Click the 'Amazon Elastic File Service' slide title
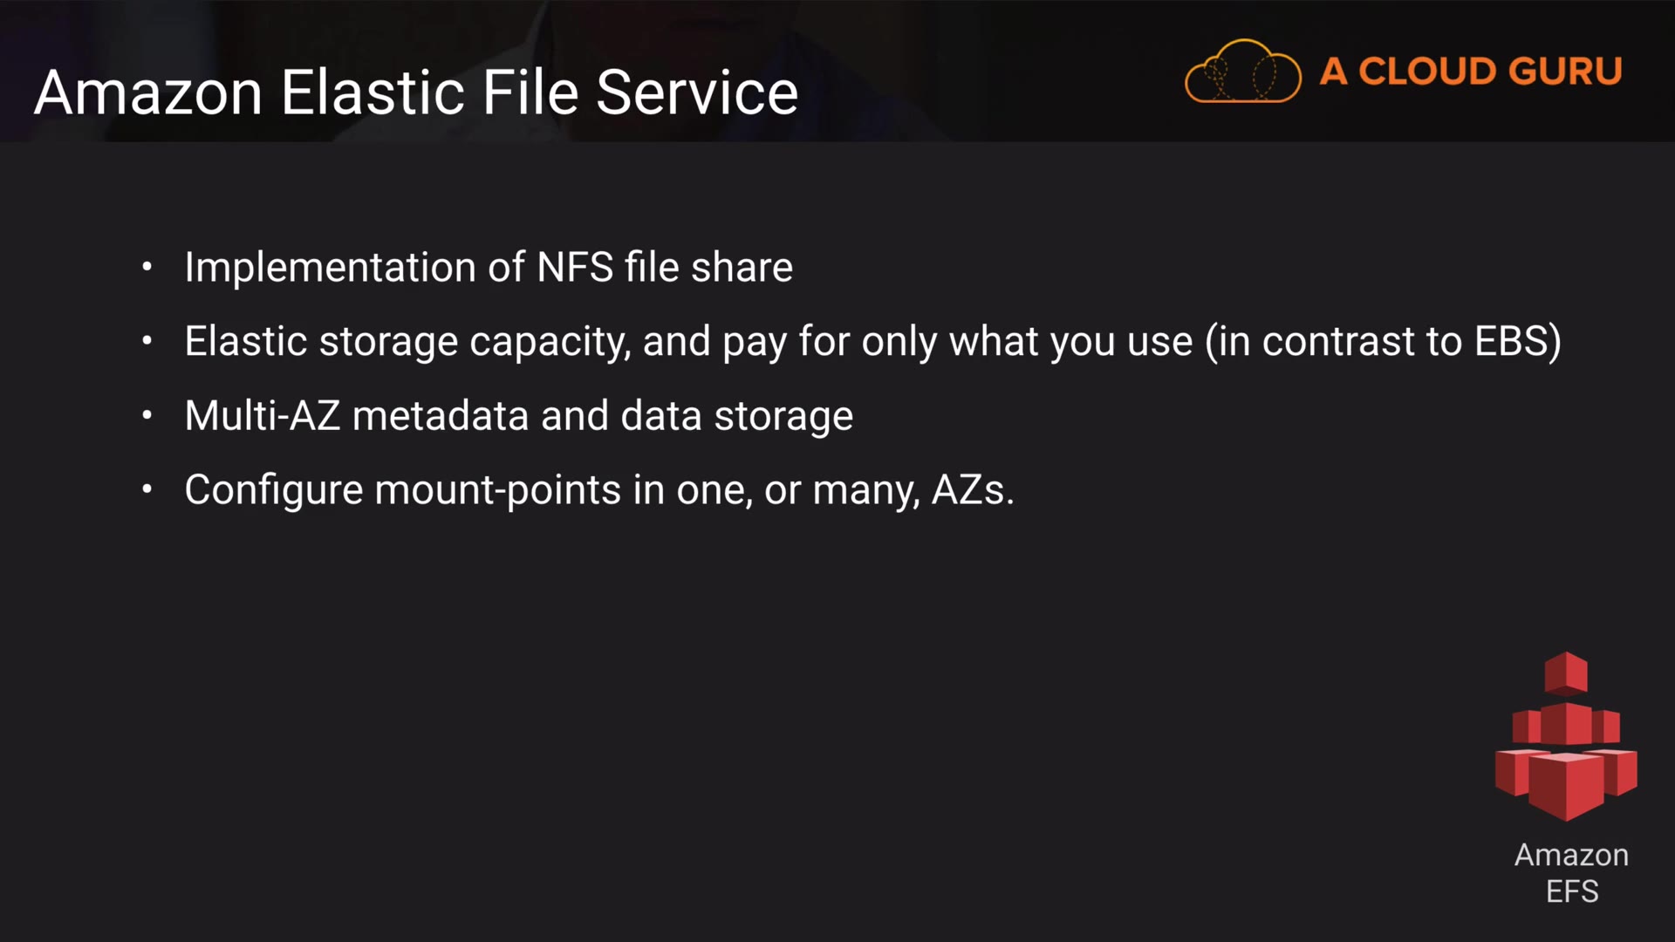Viewport: 1675px width, 942px height. pos(416,92)
